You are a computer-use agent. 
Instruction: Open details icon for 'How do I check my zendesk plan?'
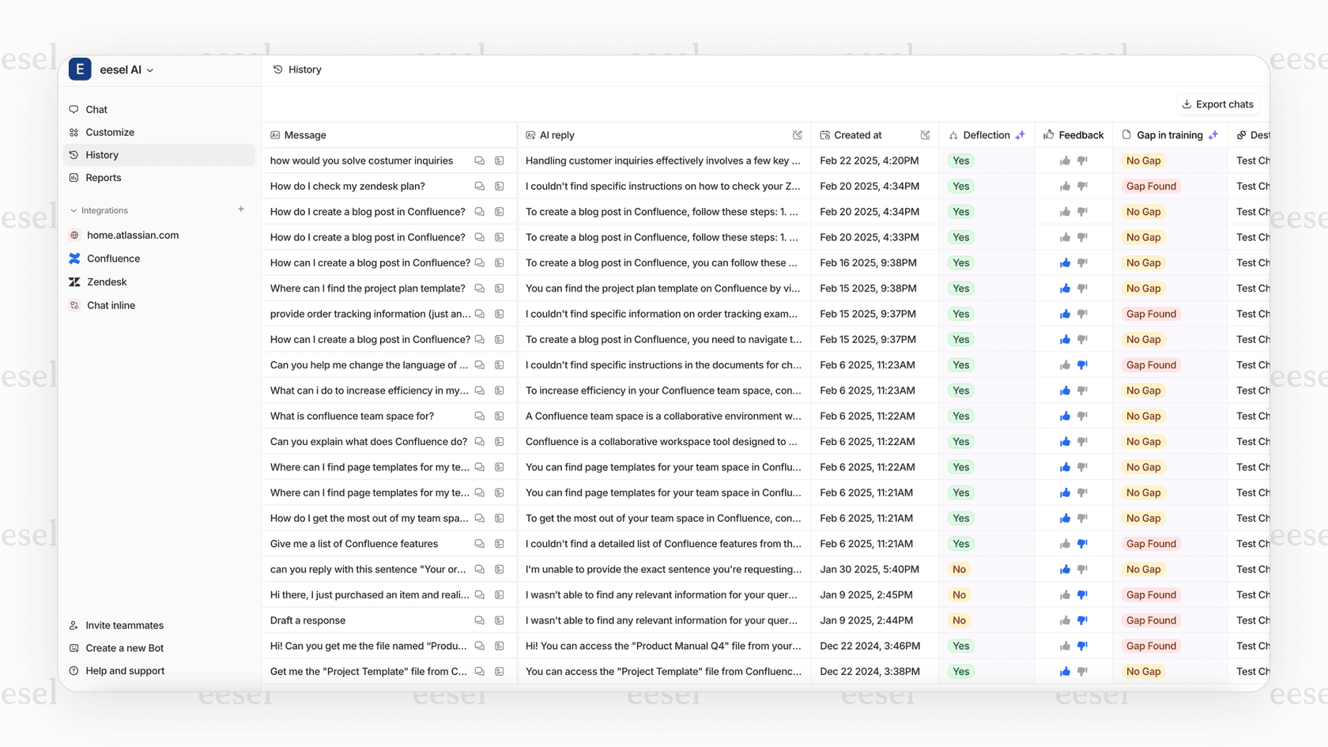500,187
